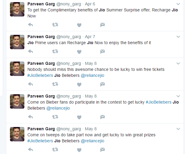Send the Jio Prime users tweet by message

[x=102, y=52]
